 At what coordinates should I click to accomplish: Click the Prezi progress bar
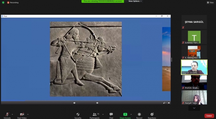(x=86, y=101)
